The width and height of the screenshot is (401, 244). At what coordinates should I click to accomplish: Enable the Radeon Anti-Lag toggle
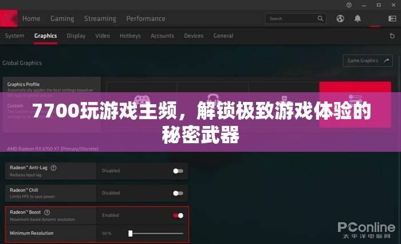pos(178,171)
